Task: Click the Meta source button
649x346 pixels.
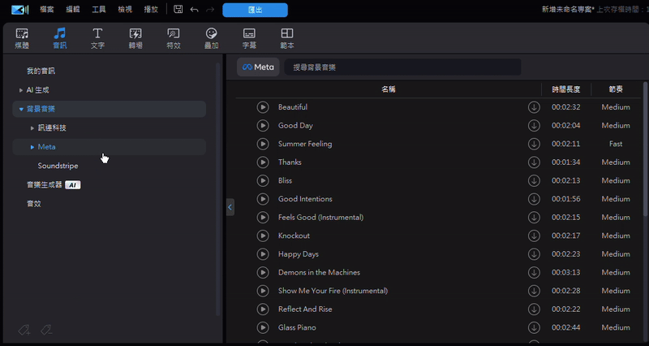Action: (258, 67)
